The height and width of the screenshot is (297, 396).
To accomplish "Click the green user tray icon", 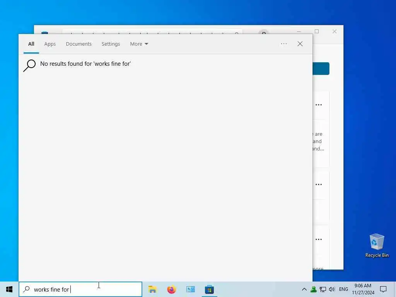I will (313, 289).
